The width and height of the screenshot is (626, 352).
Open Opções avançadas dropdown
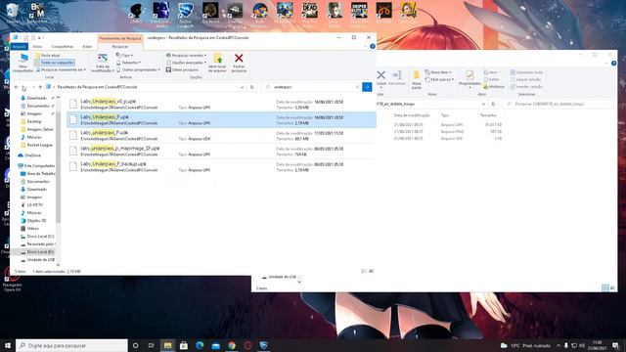click(186, 63)
